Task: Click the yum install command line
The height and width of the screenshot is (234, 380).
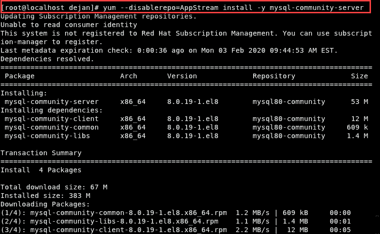Action: [x=182, y=8]
